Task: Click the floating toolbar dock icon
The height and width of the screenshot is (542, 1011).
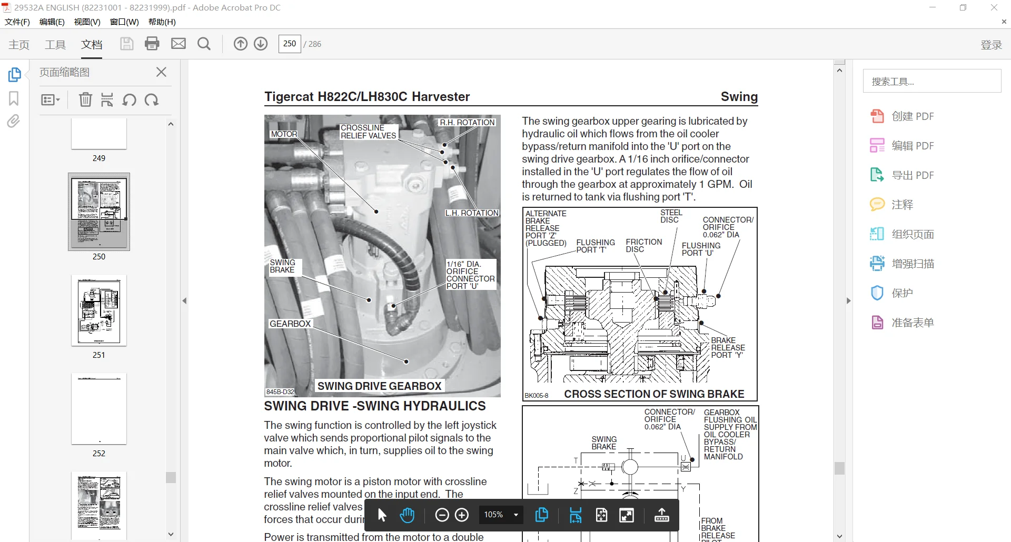Action: coord(661,515)
